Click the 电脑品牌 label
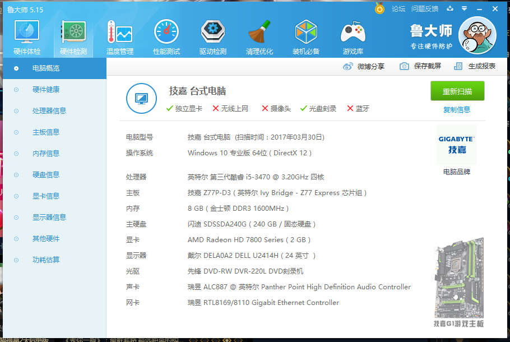The height and width of the screenshot is (342, 510). [x=457, y=172]
